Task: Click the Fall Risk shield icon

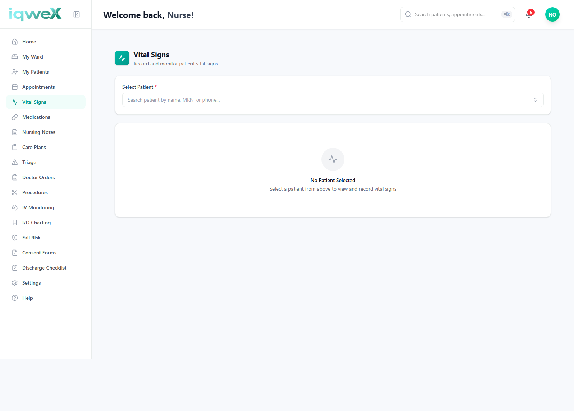Action: [15, 238]
